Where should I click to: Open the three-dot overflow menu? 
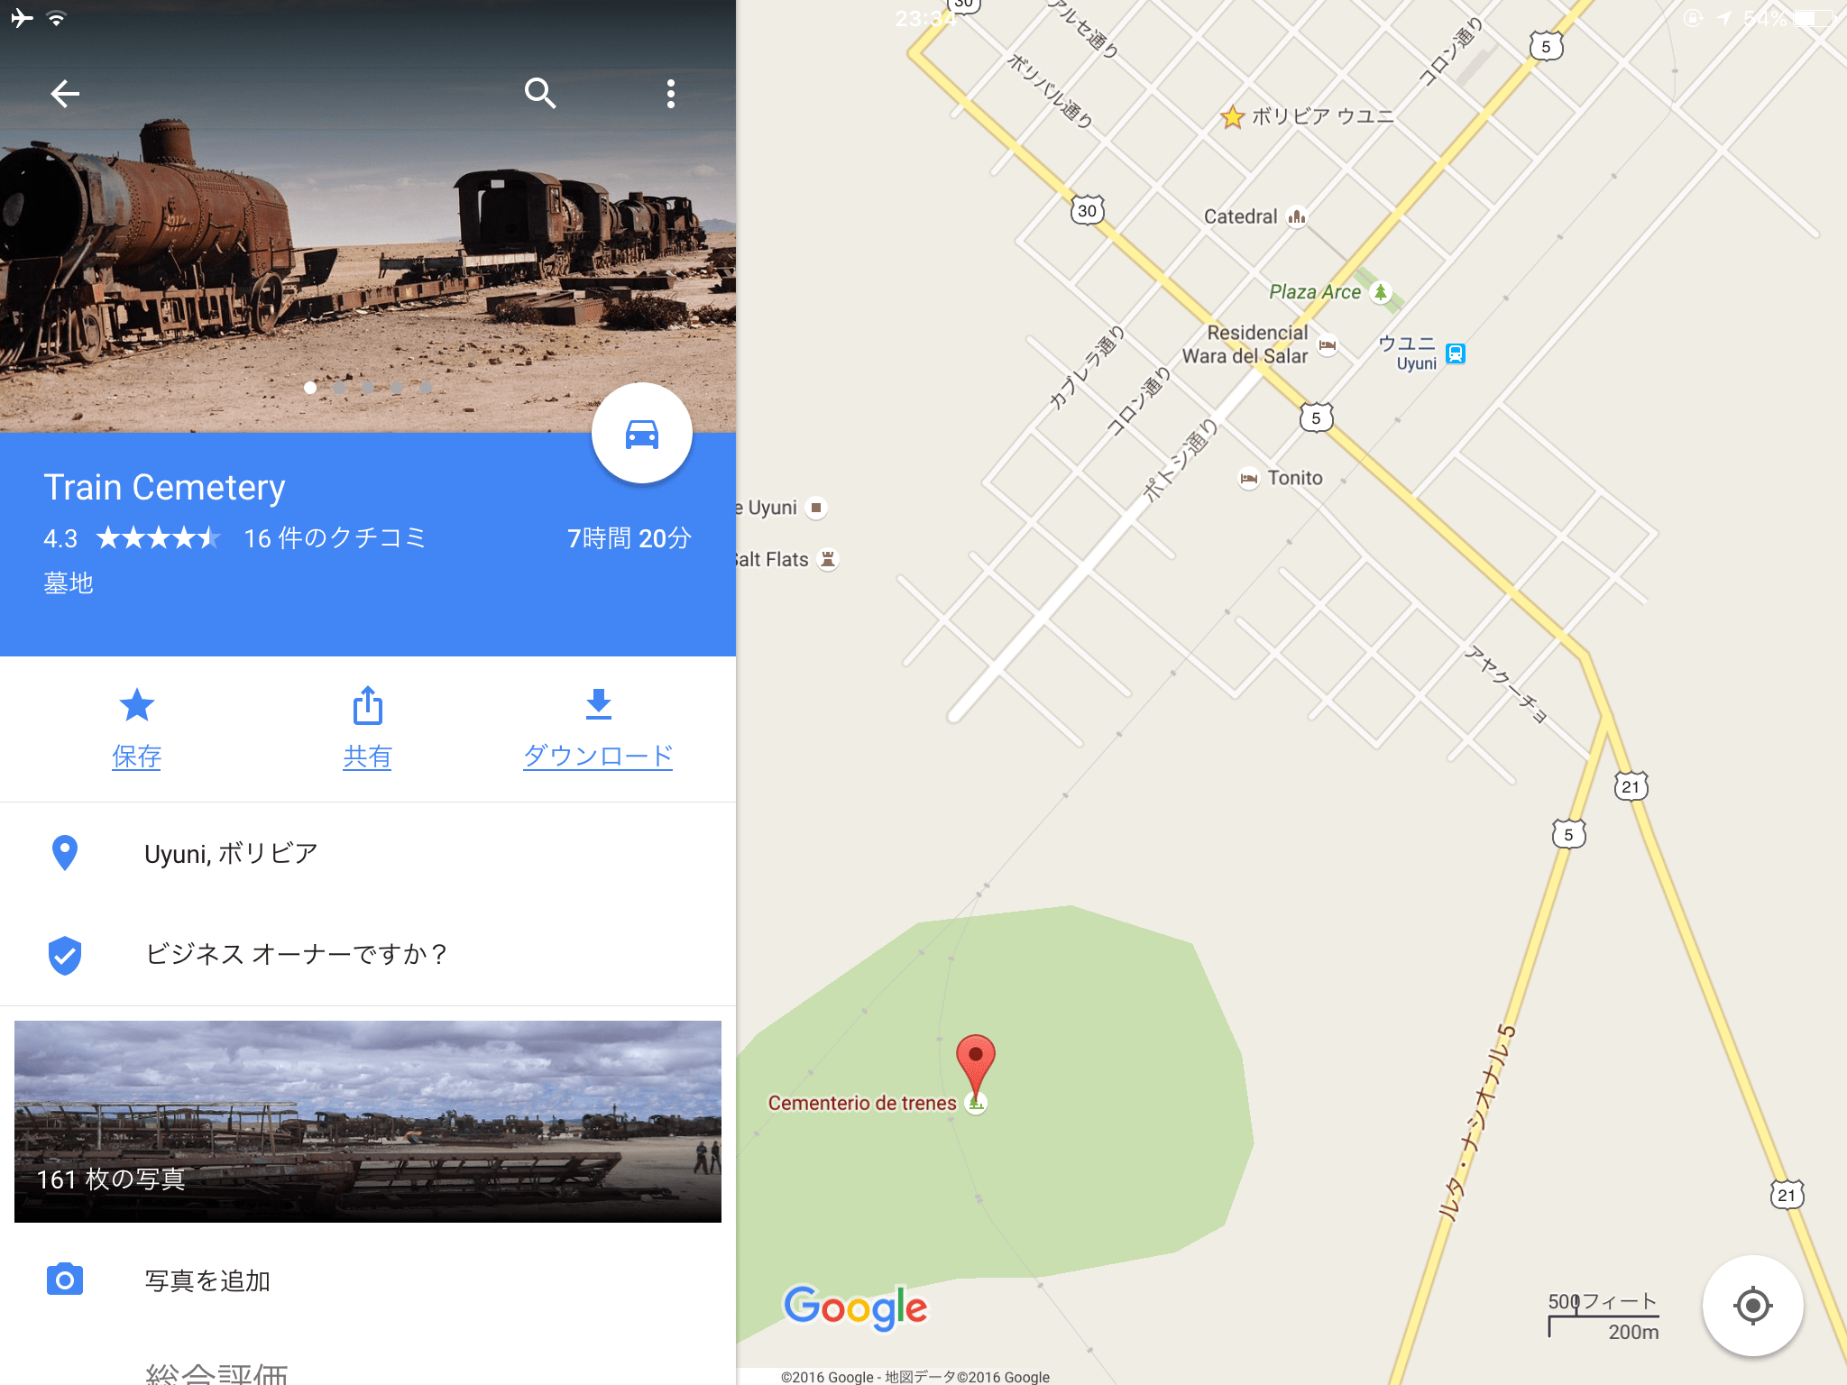click(x=670, y=94)
